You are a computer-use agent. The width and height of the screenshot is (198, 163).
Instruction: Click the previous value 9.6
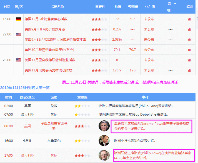pyautogui.click(x=117, y=19)
